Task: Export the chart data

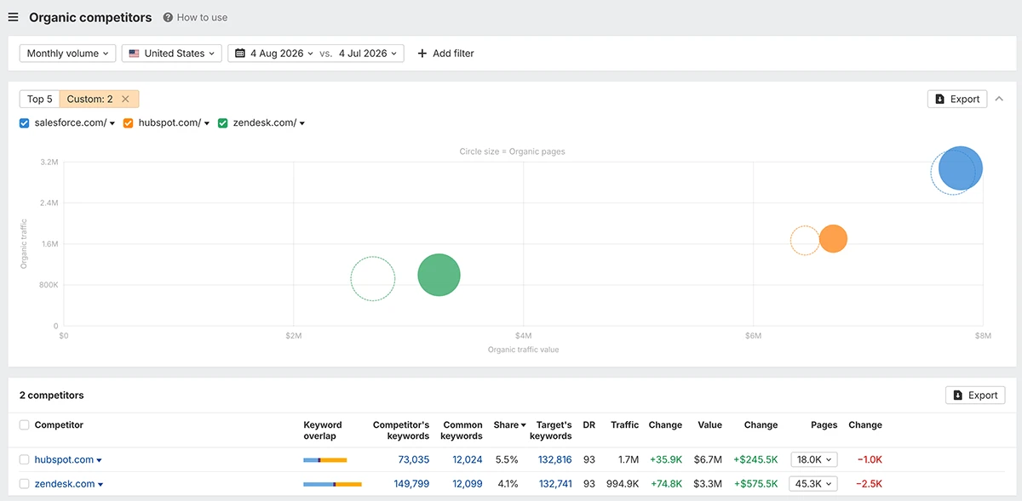Action: point(957,99)
